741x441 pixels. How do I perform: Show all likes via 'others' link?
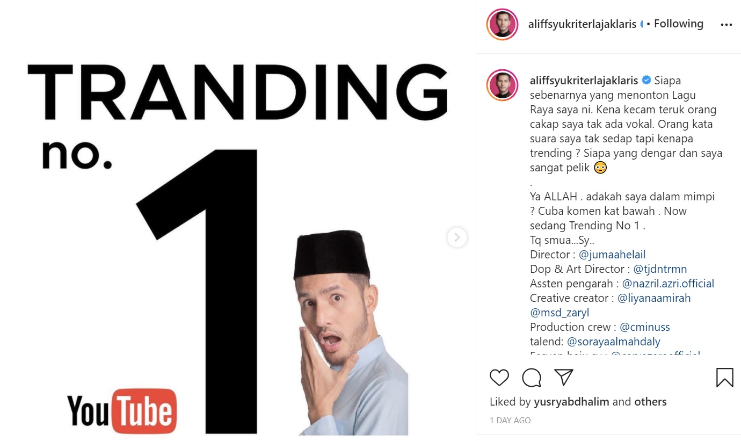pyautogui.click(x=650, y=402)
